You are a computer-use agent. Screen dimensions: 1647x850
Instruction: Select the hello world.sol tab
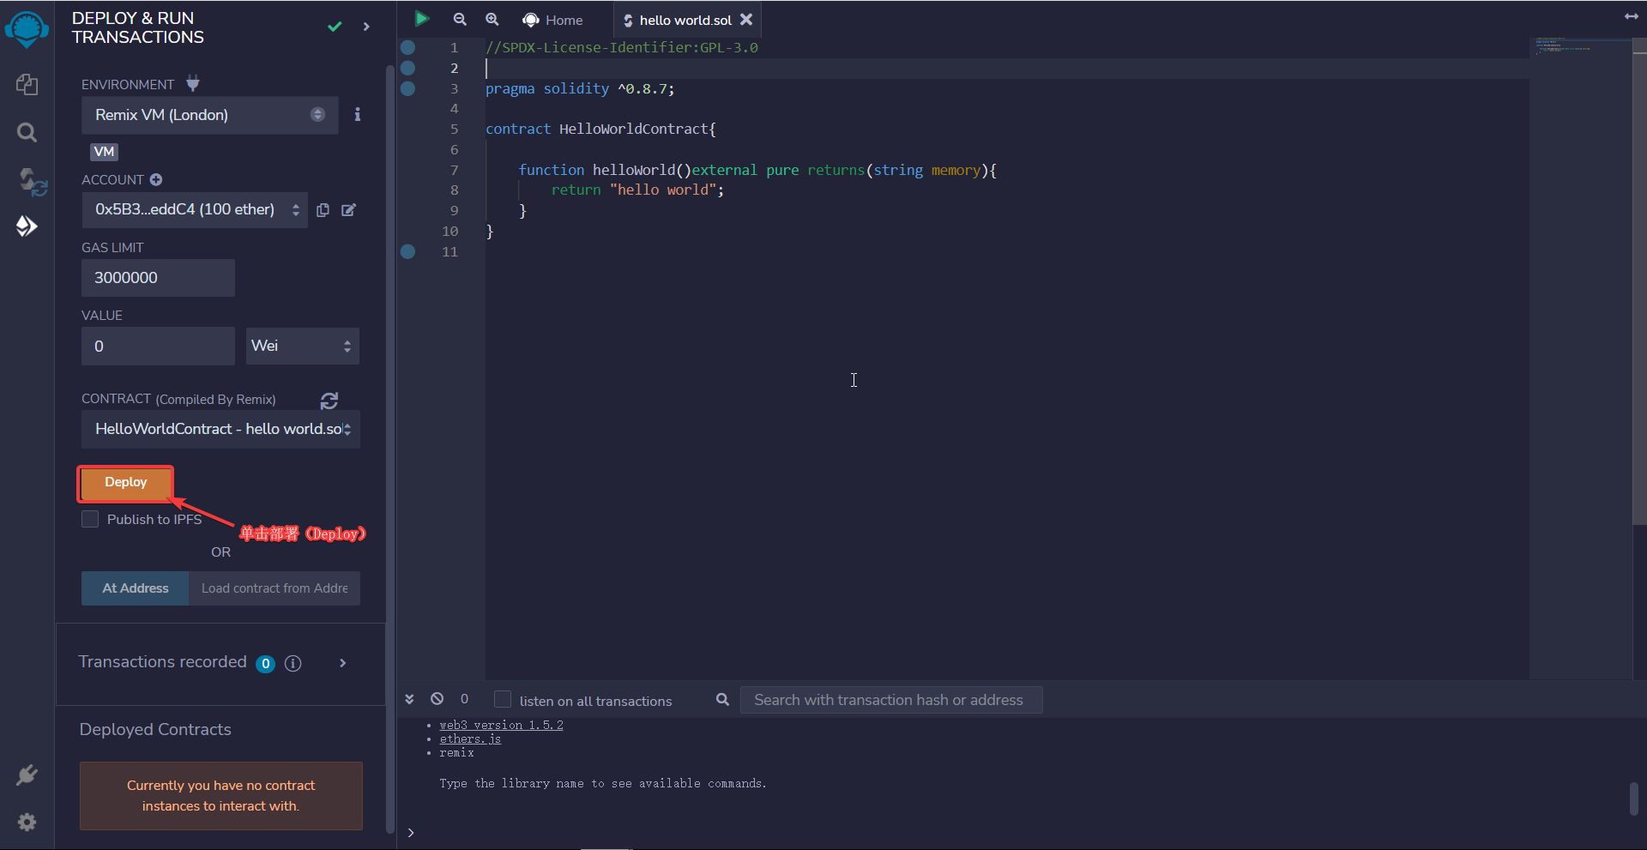[x=685, y=20]
